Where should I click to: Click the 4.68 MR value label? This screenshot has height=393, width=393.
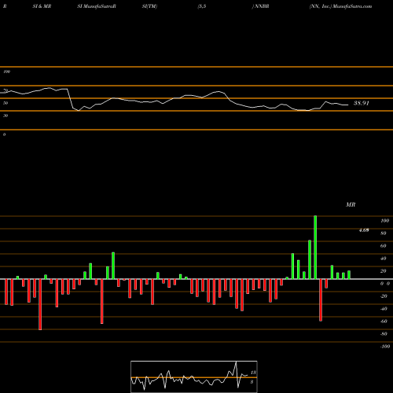[x=364, y=230]
